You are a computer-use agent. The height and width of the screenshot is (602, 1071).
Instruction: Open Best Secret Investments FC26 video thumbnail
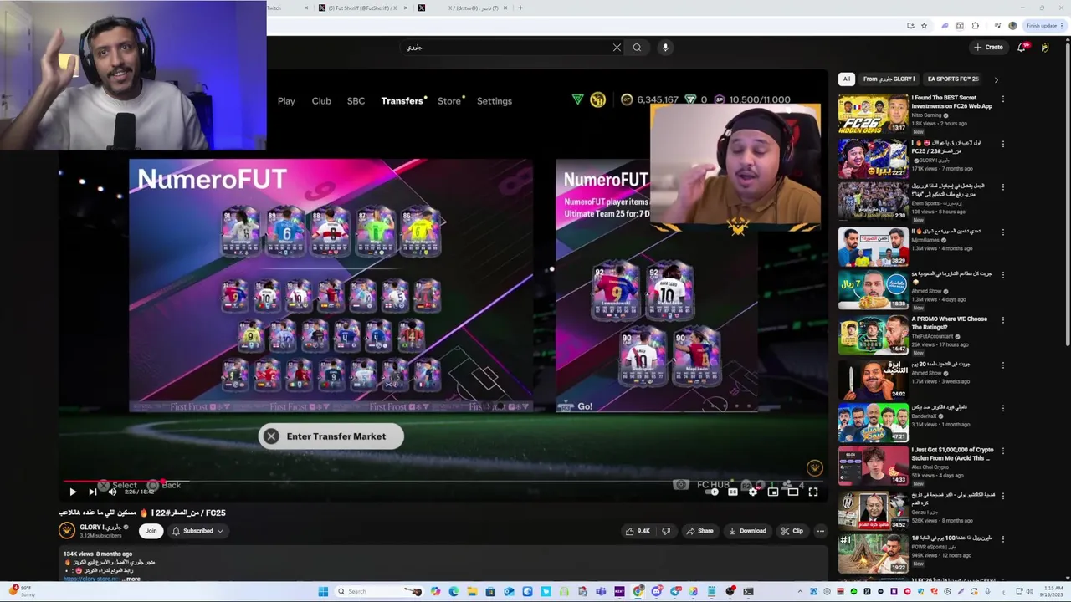point(873,114)
